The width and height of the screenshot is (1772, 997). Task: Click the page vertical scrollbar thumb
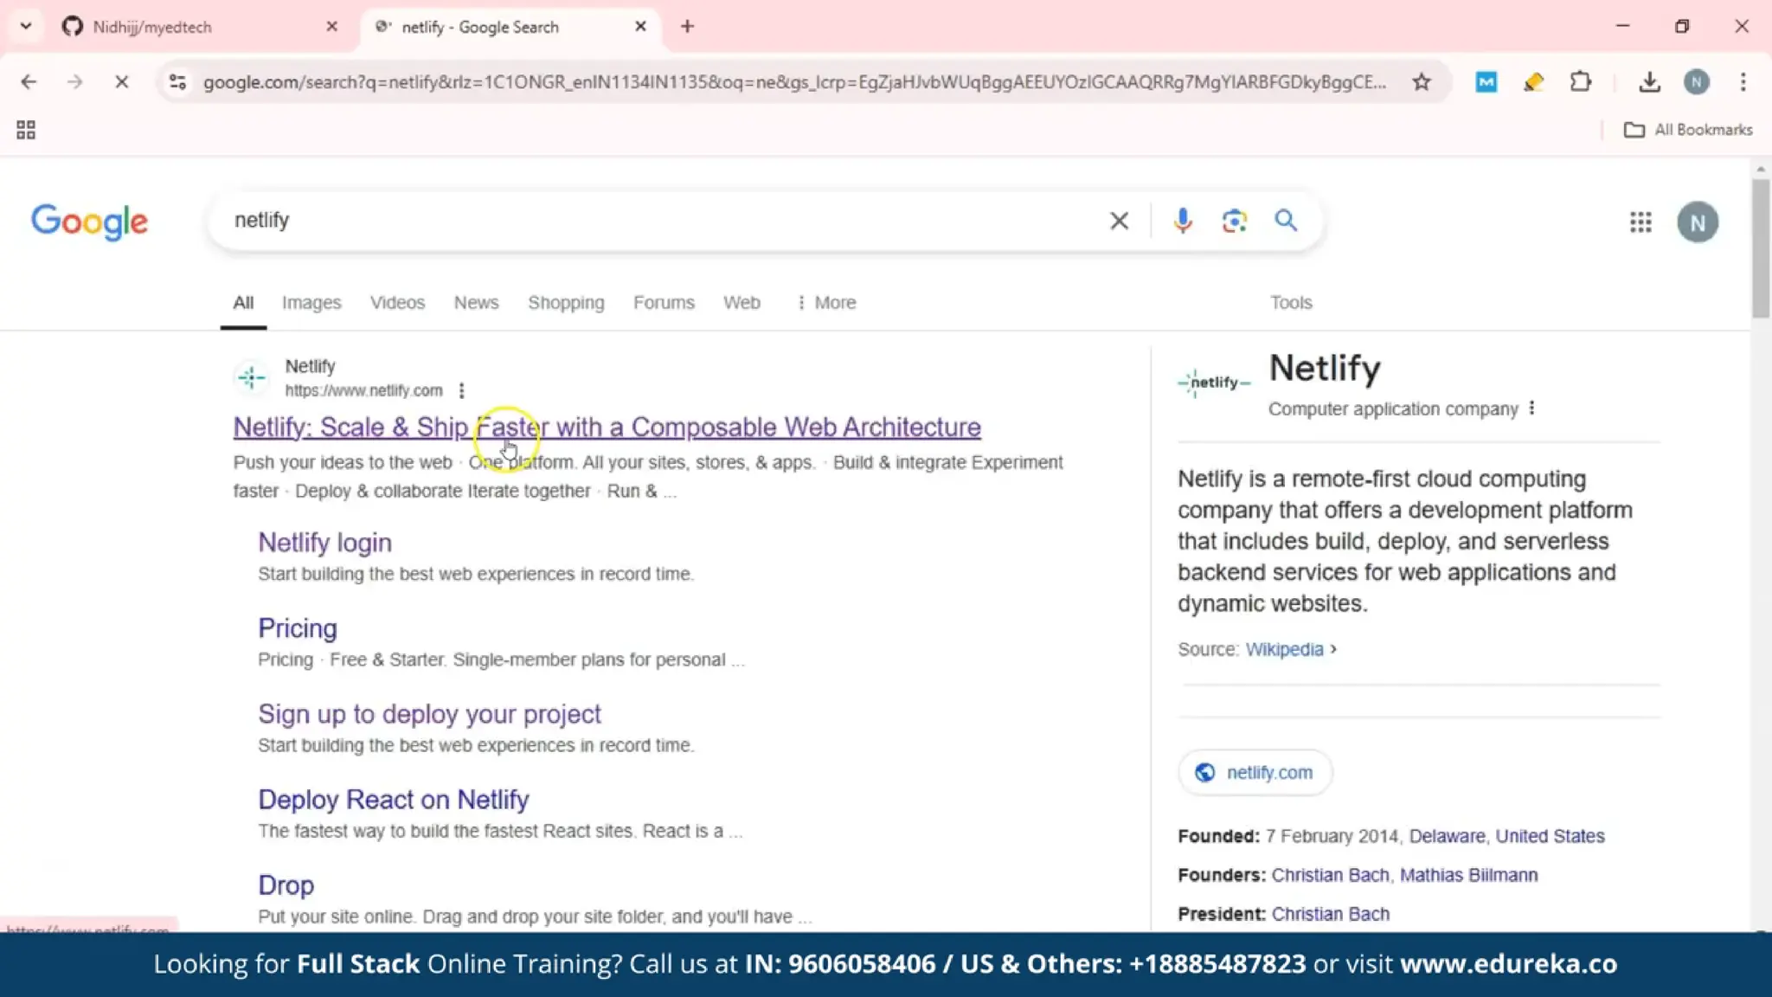pyautogui.click(x=1761, y=248)
